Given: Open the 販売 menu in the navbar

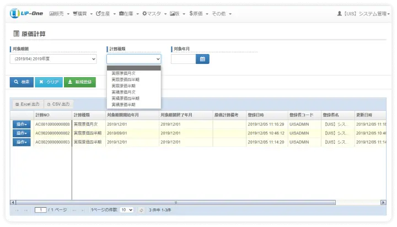Looking at the screenshot, I should click(x=59, y=13).
